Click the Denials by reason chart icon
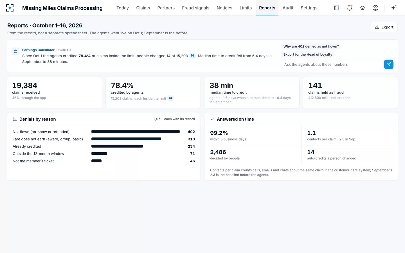 point(15,119)
